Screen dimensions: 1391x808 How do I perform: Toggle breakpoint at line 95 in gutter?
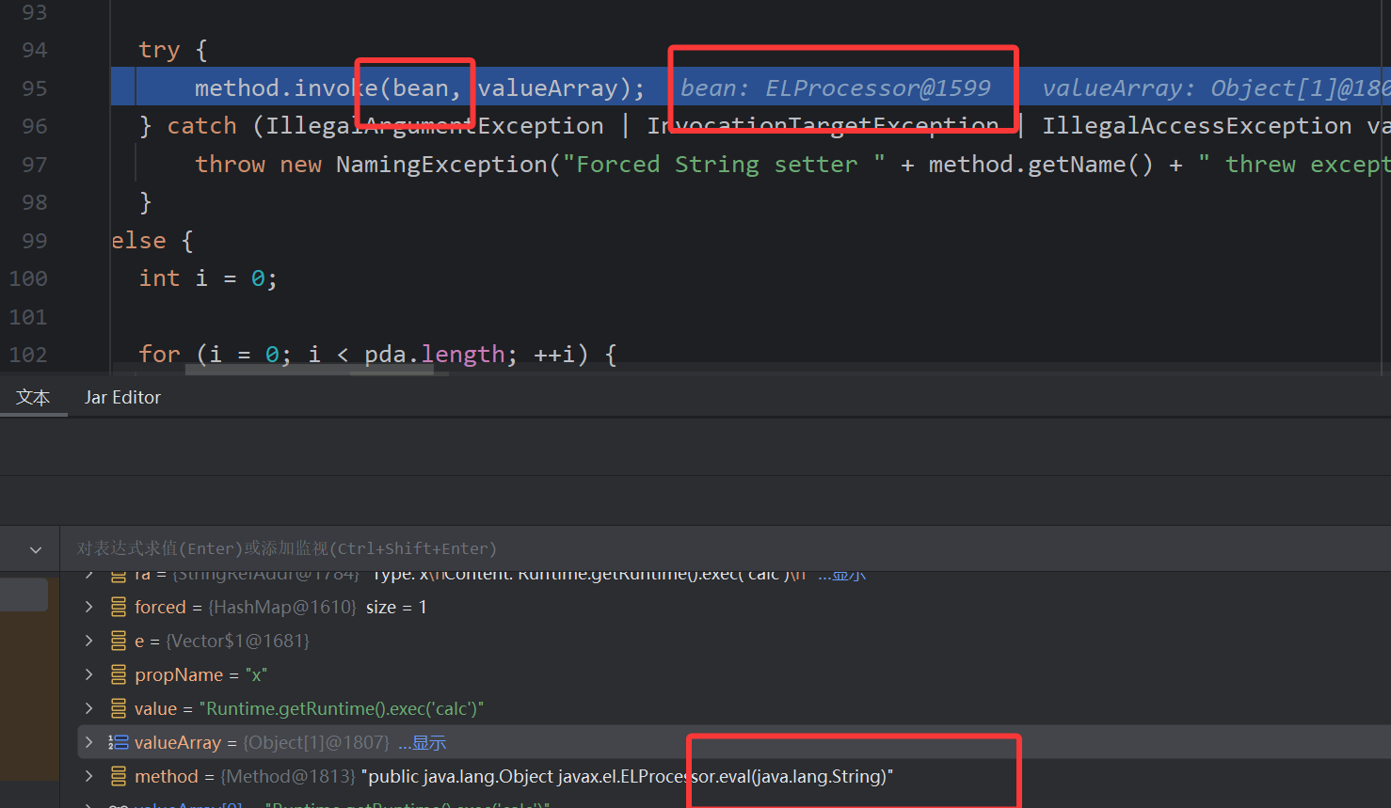pos(35,88)
